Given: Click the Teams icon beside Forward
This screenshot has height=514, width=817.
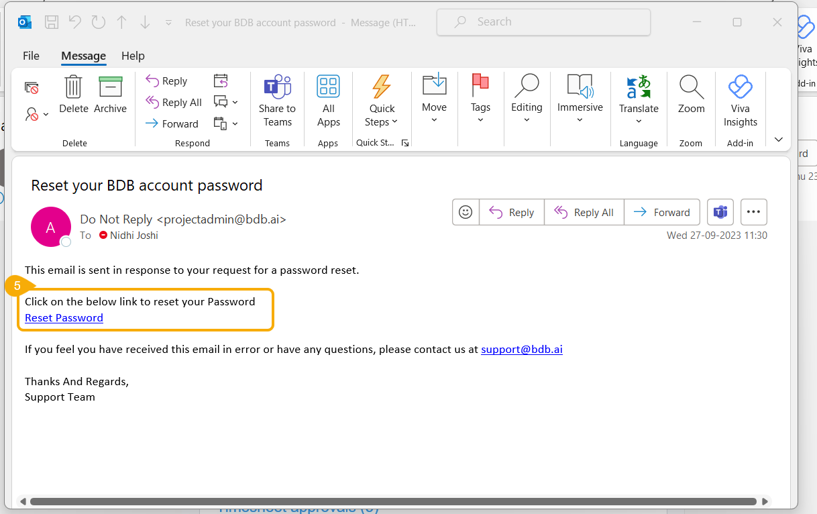Looking at the screenshot, I should 720,212.
